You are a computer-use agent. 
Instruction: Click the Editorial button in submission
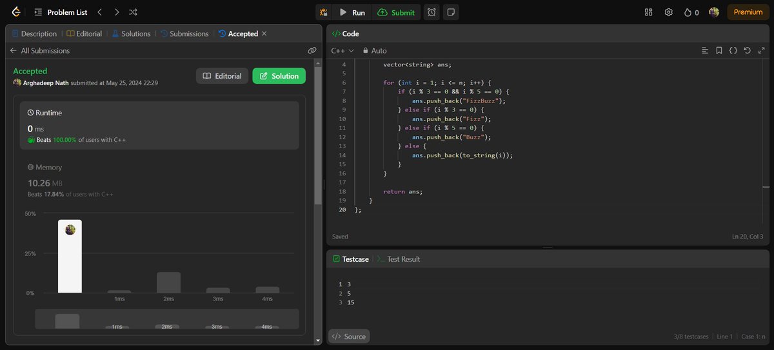point(223,76)
